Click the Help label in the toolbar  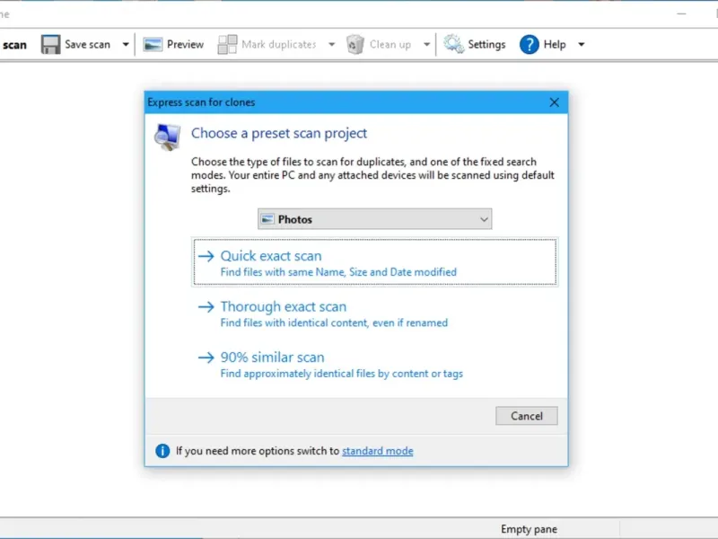click(x=555, y=44)
